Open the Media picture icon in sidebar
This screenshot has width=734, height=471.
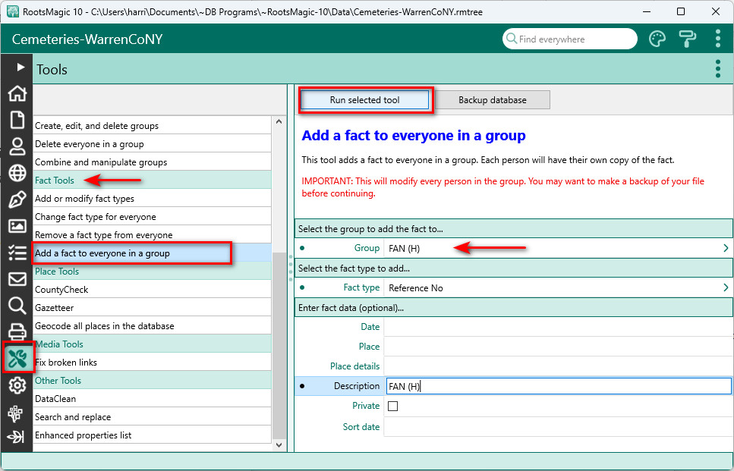tap(17, 226)
